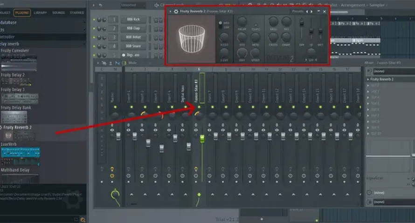Screen dimensions: 415x223
Task: Expand the database folder in browser
Action: click(42, 22)
